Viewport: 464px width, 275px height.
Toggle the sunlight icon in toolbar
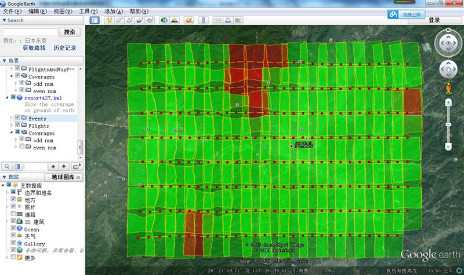pos(174,20)
